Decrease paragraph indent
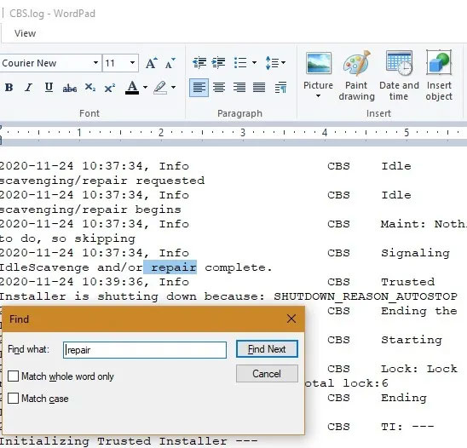 199,63
